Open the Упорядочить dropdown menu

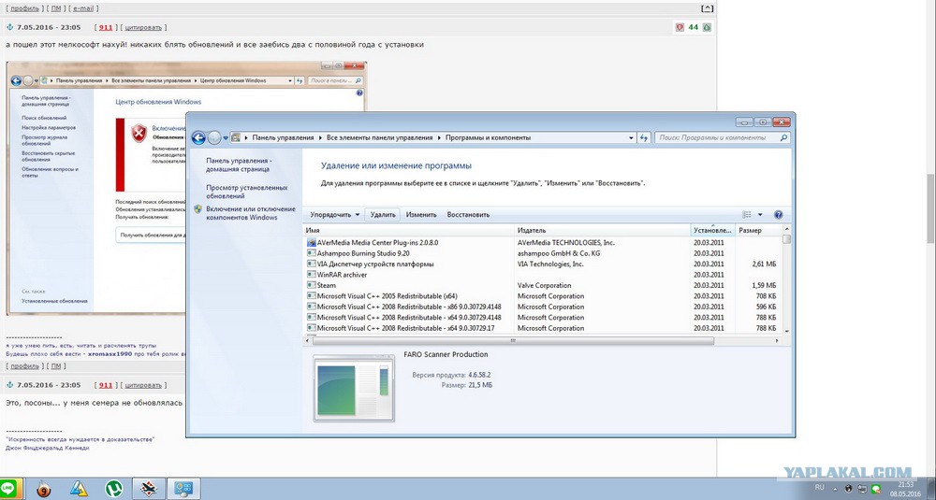point(334,214)
